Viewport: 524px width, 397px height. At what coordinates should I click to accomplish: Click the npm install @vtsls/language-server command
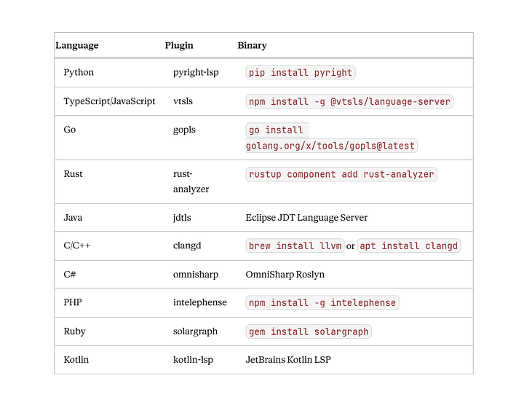(x=349, y=102)
